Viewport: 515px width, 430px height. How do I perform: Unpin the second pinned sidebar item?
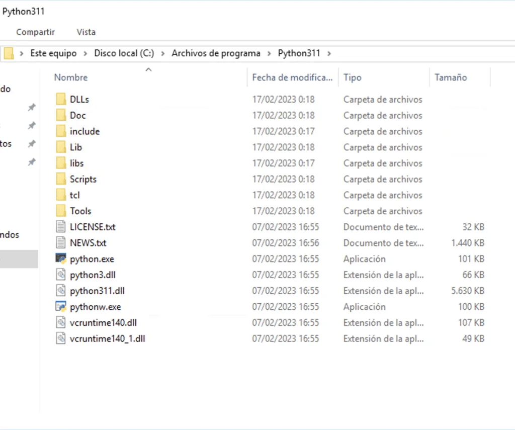coord(31,125)
